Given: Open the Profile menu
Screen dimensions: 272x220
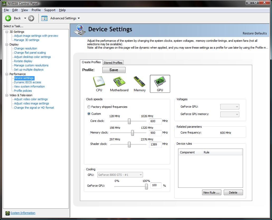Looking at the screenshot, I should 36,10.
